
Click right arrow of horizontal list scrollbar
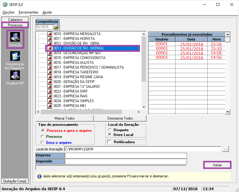tap(138, 112)
